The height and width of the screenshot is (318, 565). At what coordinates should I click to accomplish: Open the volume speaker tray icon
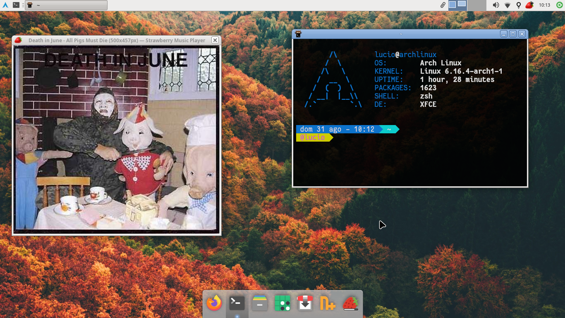click(496, 5)
